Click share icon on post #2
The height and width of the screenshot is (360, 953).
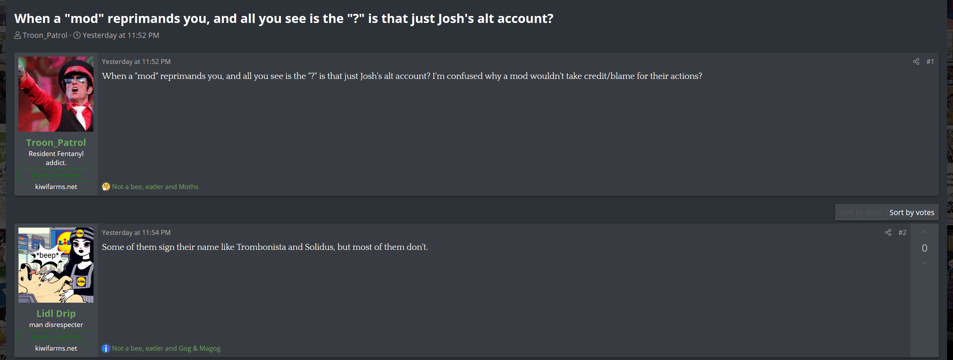(x=888, y=232)
